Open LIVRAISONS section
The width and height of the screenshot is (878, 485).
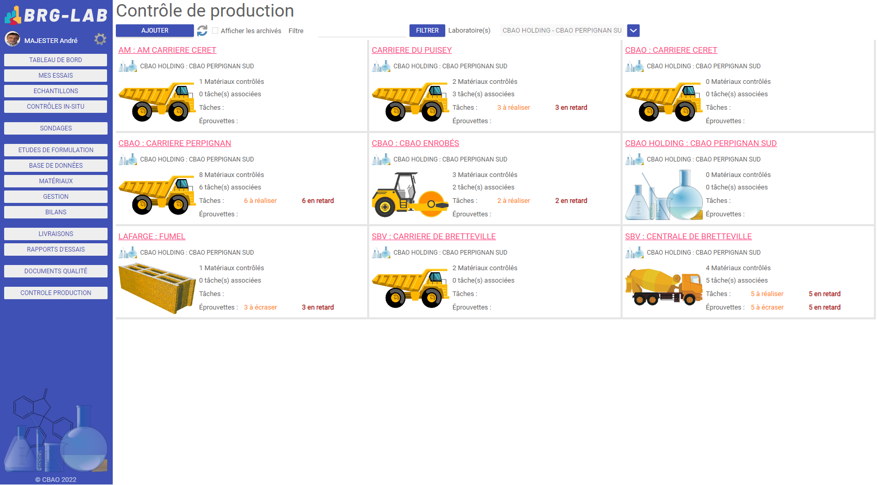(x=56, y=234)
